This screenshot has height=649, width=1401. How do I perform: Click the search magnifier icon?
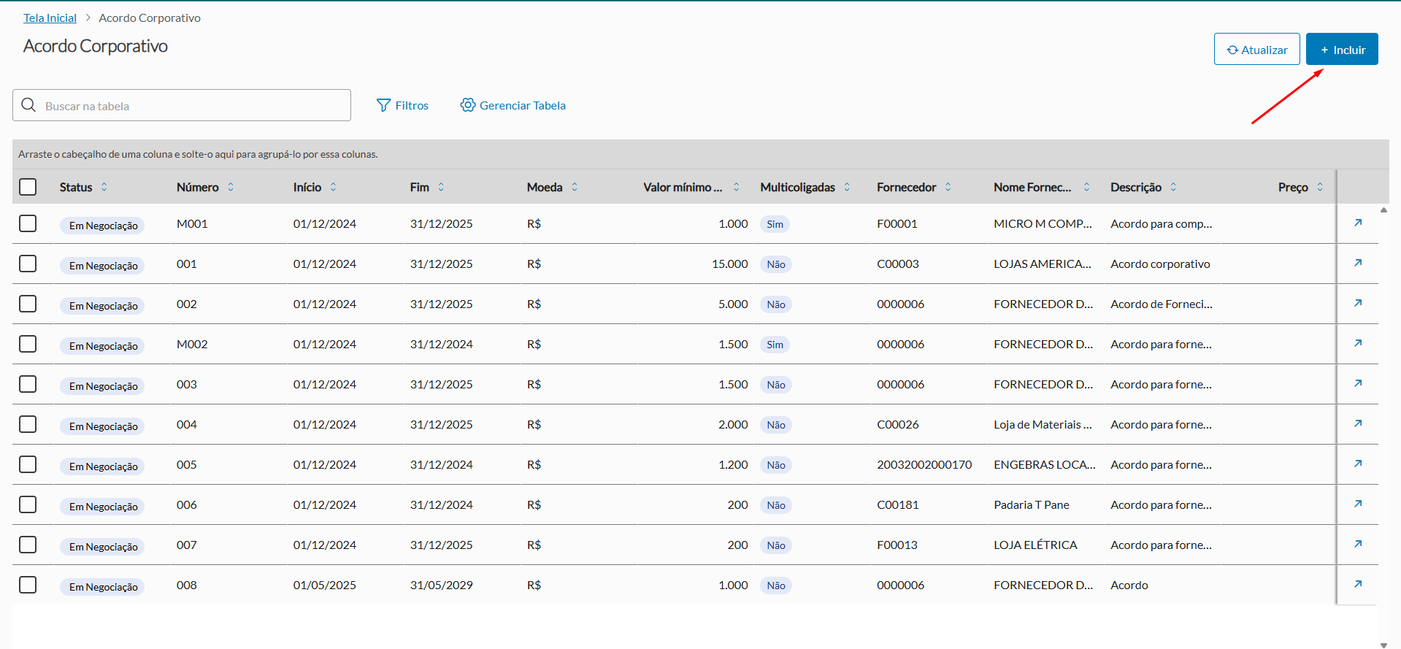[x=28, y=105]
